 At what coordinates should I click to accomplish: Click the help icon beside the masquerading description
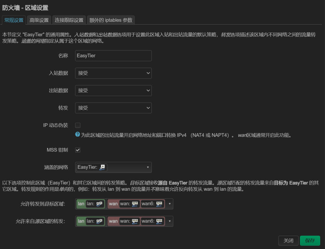pos(78,134)
